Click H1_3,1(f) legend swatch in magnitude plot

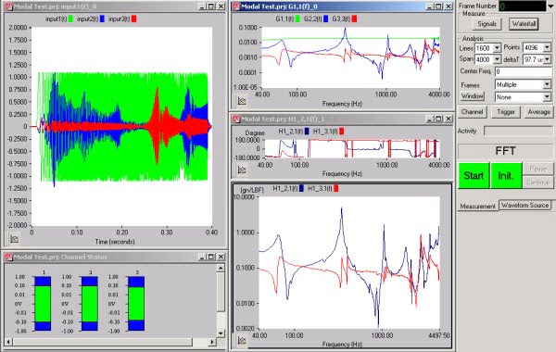click(x=335, y=189)
